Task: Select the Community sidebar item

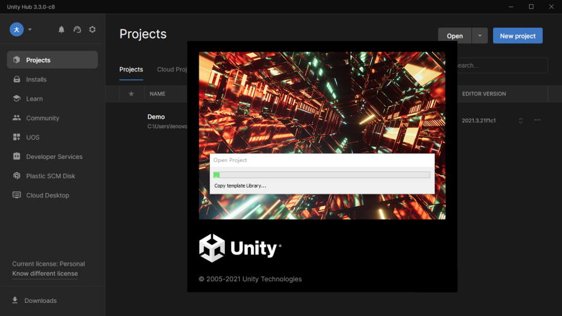Action: pyautogui.click(x=42, y=118)
